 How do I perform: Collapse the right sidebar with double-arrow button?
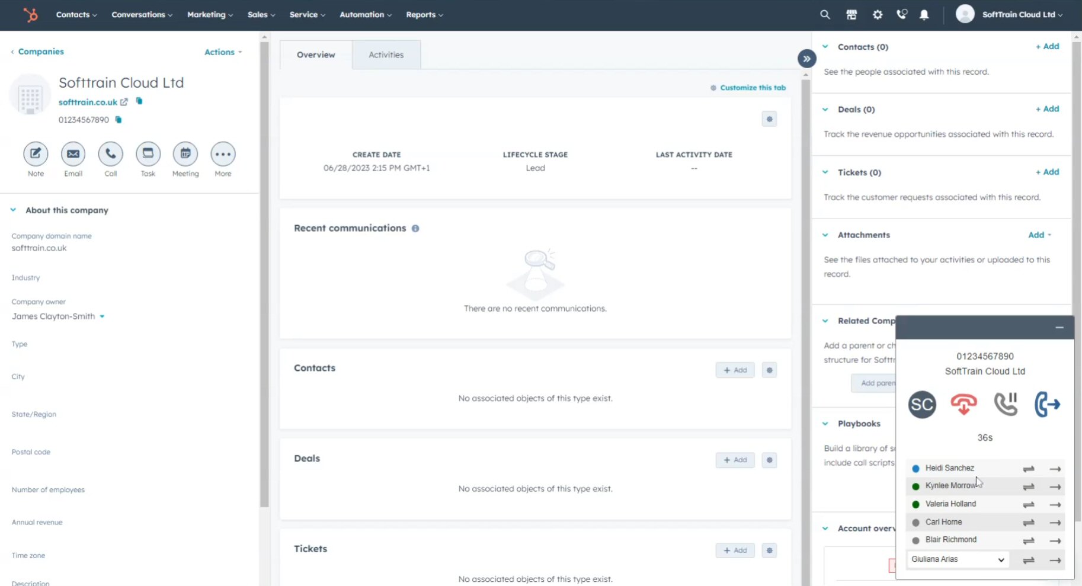coord(806,59)
